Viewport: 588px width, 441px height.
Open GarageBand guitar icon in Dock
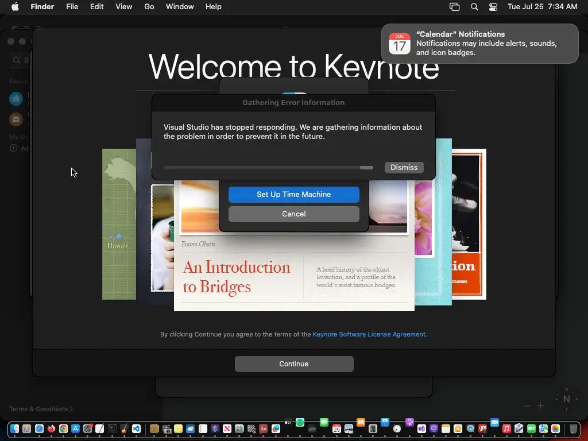point(124,428)
